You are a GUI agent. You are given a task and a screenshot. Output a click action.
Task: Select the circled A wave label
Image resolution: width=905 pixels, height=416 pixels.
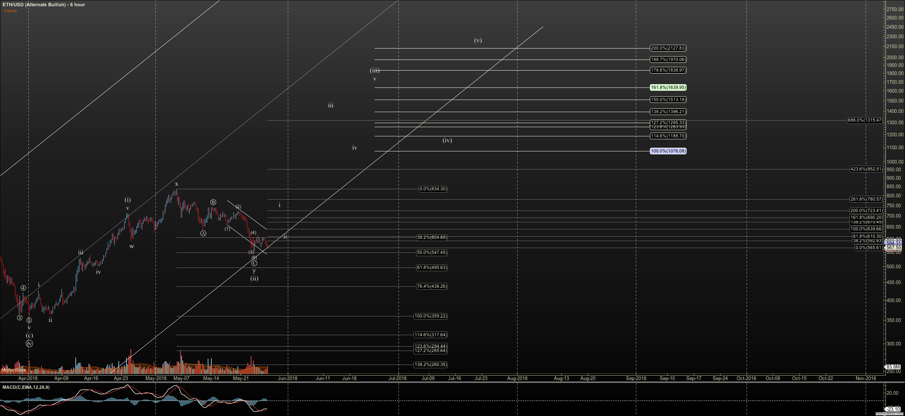pos(203,233)
